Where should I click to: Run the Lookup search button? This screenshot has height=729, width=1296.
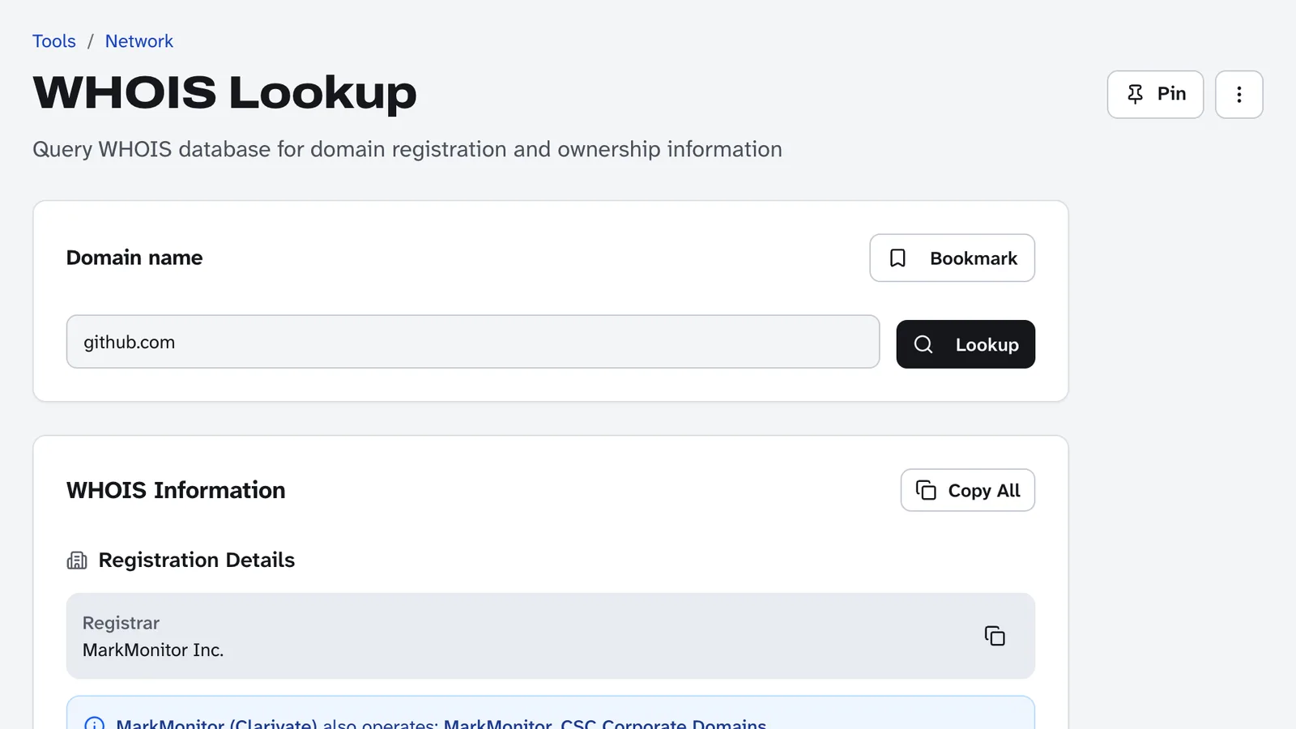click(x=966, y=344)
